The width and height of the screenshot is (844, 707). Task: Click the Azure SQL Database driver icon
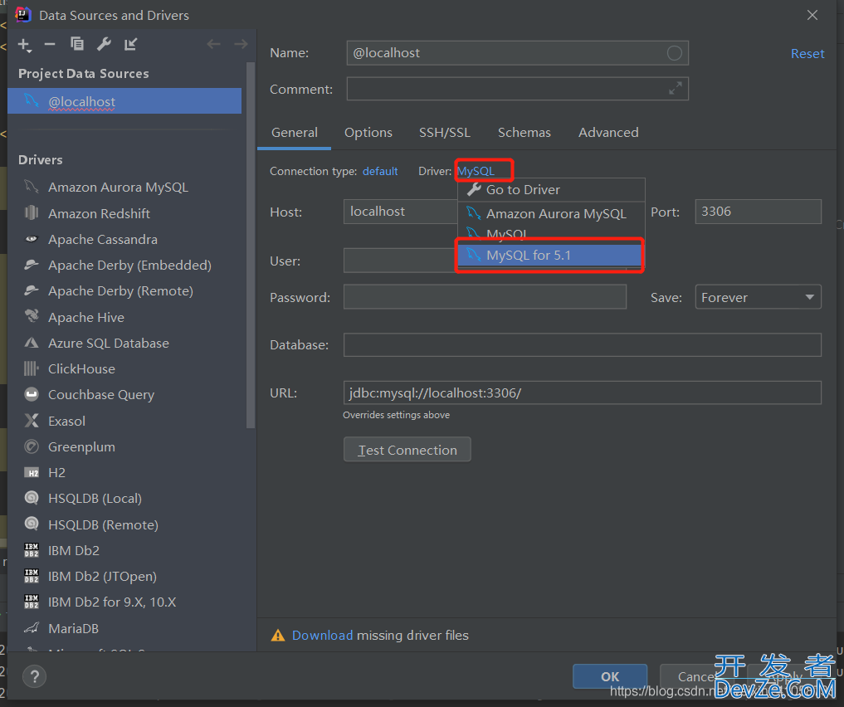pyautogui.click(x=32, y=343)
